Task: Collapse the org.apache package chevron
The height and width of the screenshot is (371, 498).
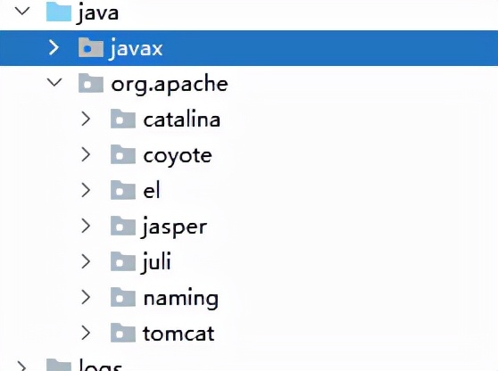Action: pyautogui.click(x=54, y=83)
